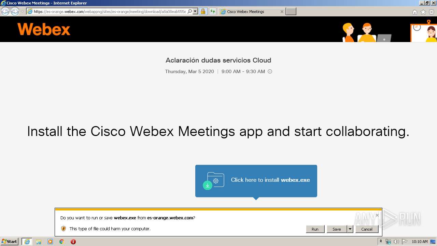Screen dimensions: 437x246
Task: Click the meeting time info icon
Action: (270, 72)
